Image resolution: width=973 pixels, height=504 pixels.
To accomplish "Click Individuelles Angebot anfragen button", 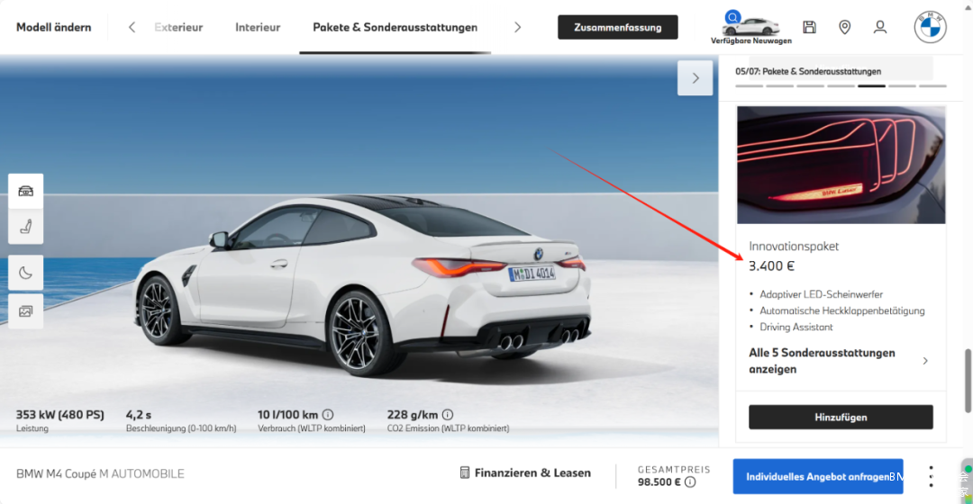I will (817, 476).
